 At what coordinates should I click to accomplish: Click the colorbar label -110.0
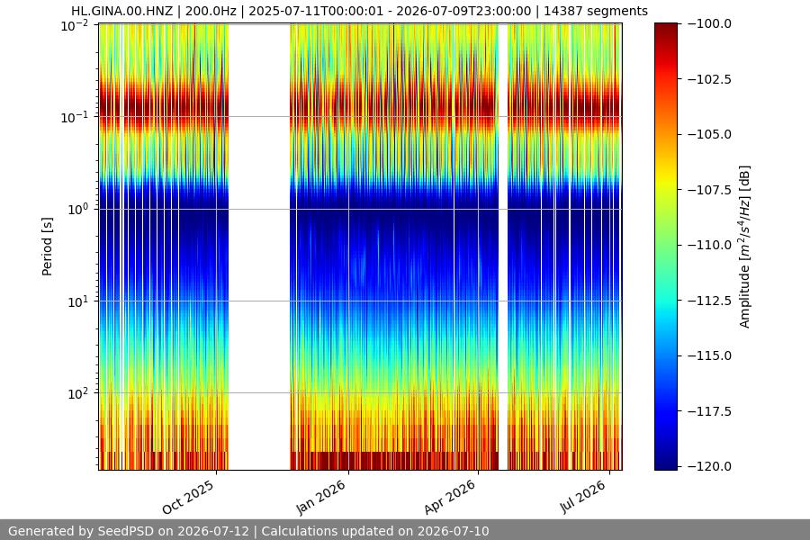(709, 245)
